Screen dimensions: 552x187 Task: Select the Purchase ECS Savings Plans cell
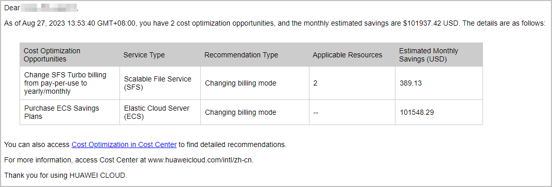pyautogui.click(x=70, y=112)
